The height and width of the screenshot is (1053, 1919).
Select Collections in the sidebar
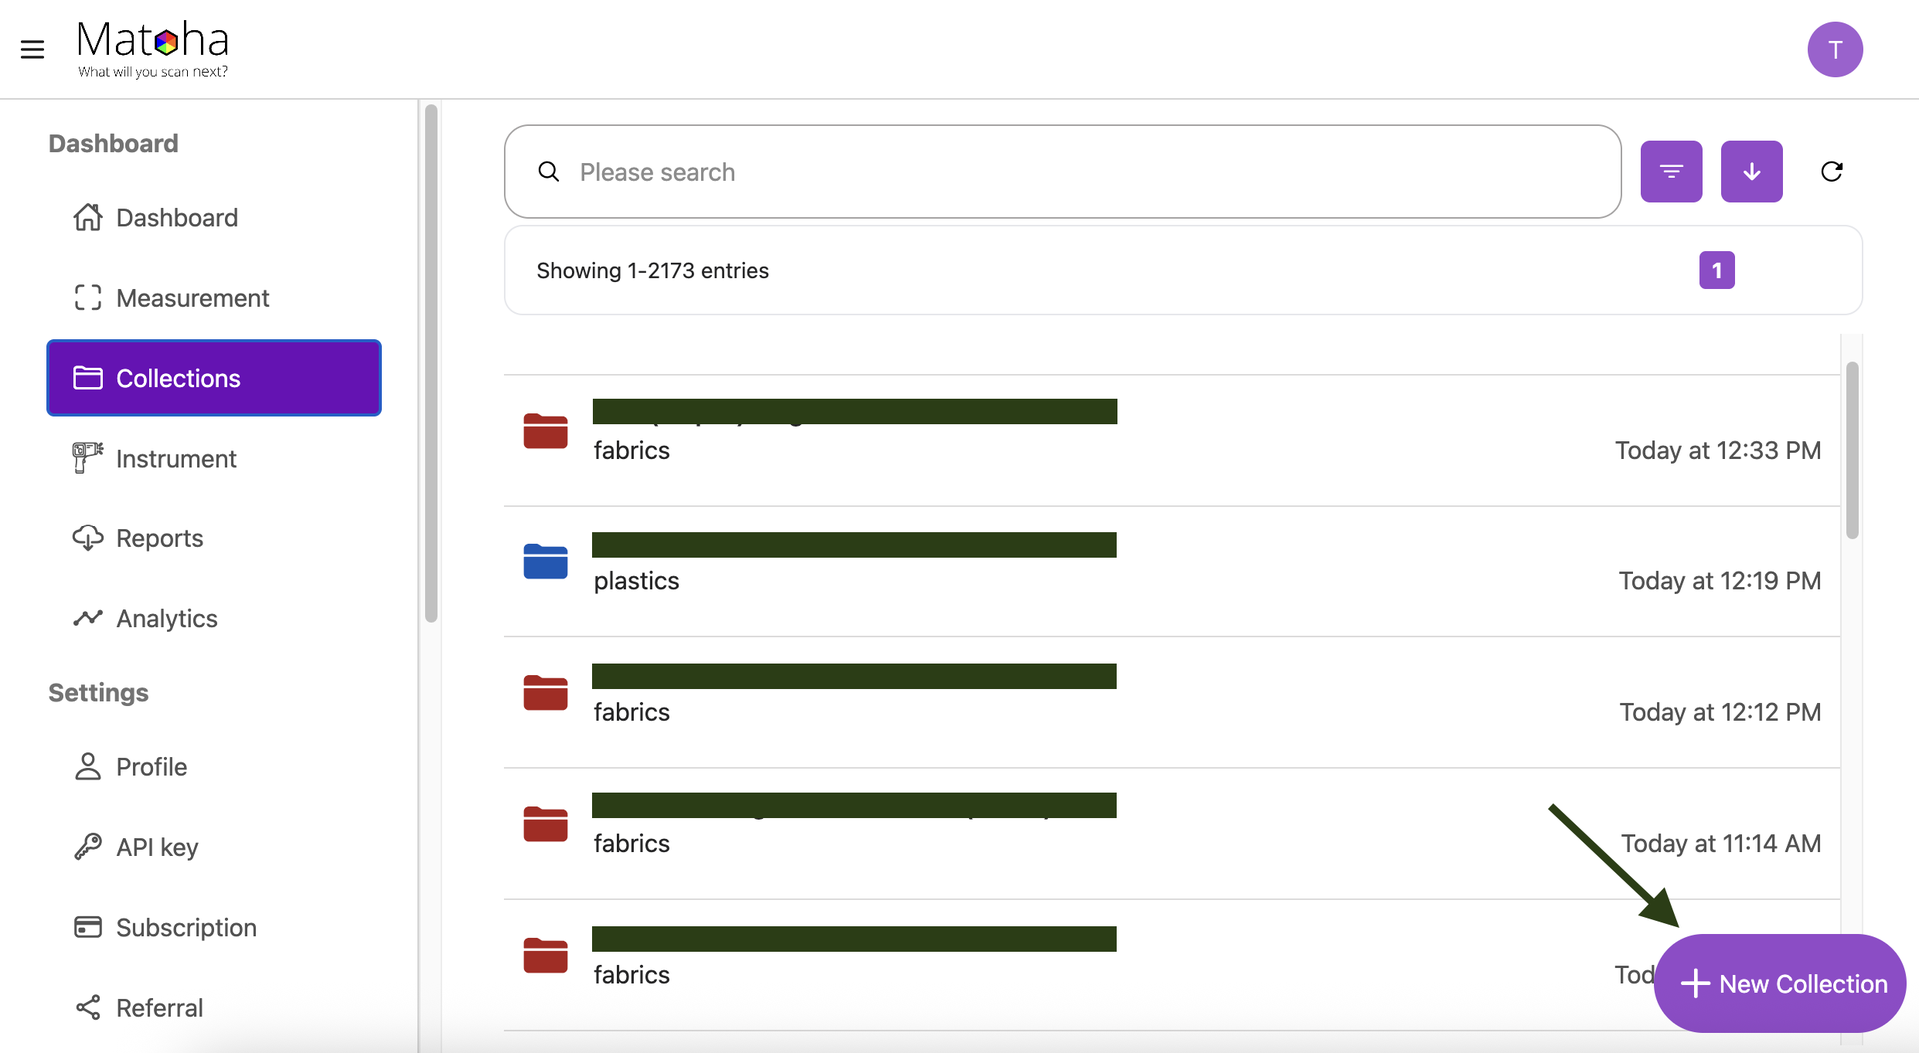pos(214,378)
